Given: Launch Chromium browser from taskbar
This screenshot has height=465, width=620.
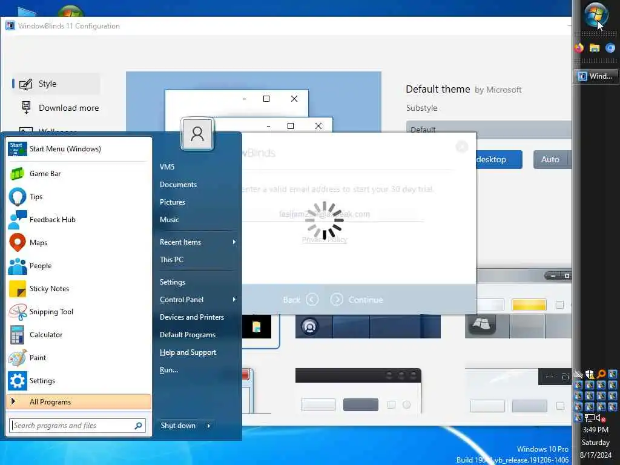Looking at the screenshot, I should (x=610, y=48).
